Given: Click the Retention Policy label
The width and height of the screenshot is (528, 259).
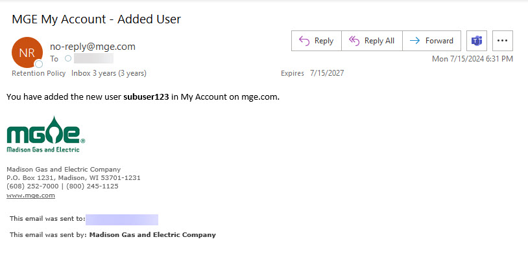Looking at the screenshot, I should click(x=38, y=73).
